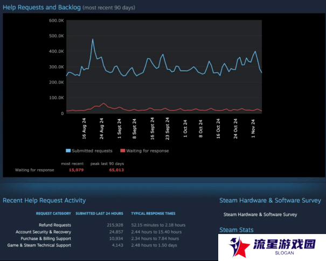Image resolution: width=326 pixels, height=261 pixels.
Task: Click the REQUEST CATEGORY column header
Action: [53, 214]
